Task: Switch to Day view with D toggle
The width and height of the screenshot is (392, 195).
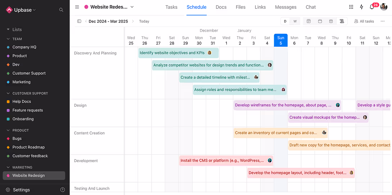Action: [x=285, y=21]
